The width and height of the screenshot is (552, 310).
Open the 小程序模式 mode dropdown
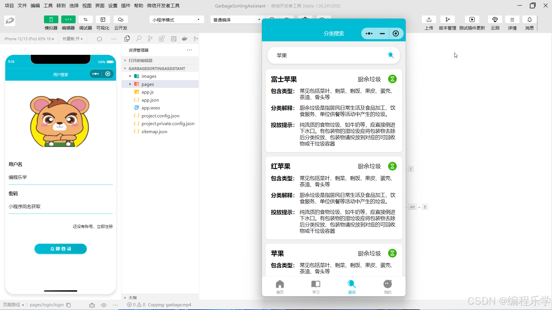click(x=176, y=20)
